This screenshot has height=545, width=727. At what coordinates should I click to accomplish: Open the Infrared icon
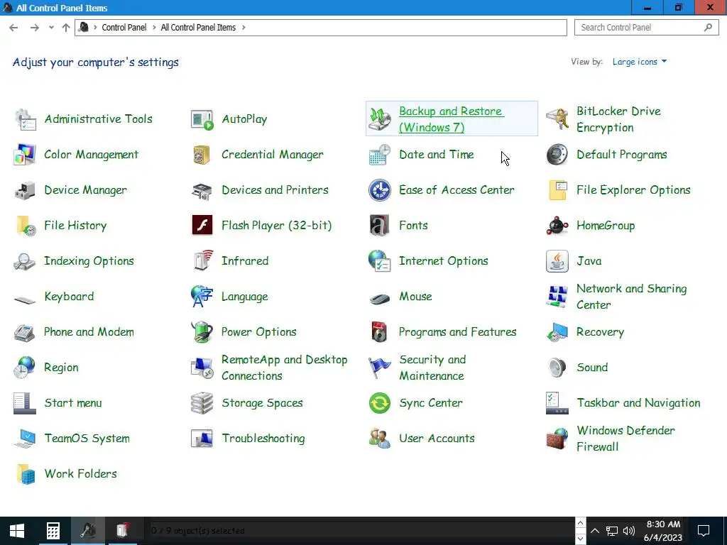tap(202, 261)
